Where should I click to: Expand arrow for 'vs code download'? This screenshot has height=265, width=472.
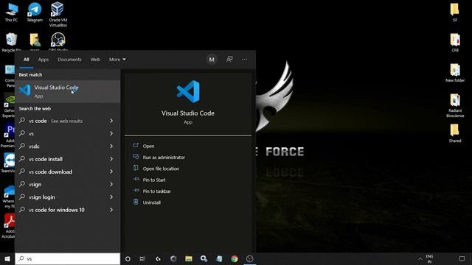coord(111,172)
